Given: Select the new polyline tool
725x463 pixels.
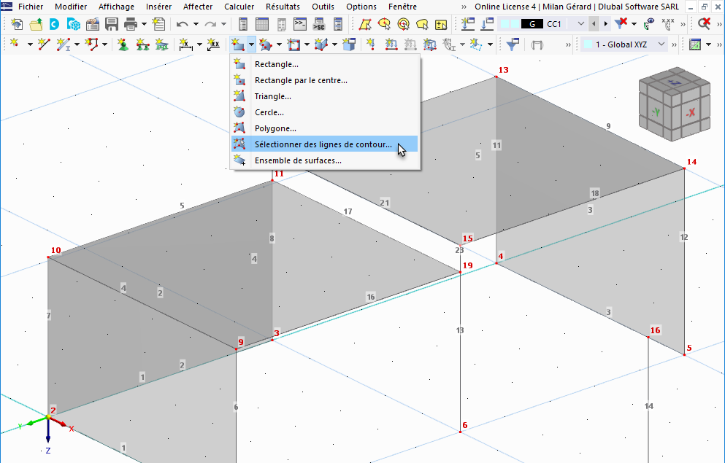Looking at the screenshot, I should tap(91, 44).
